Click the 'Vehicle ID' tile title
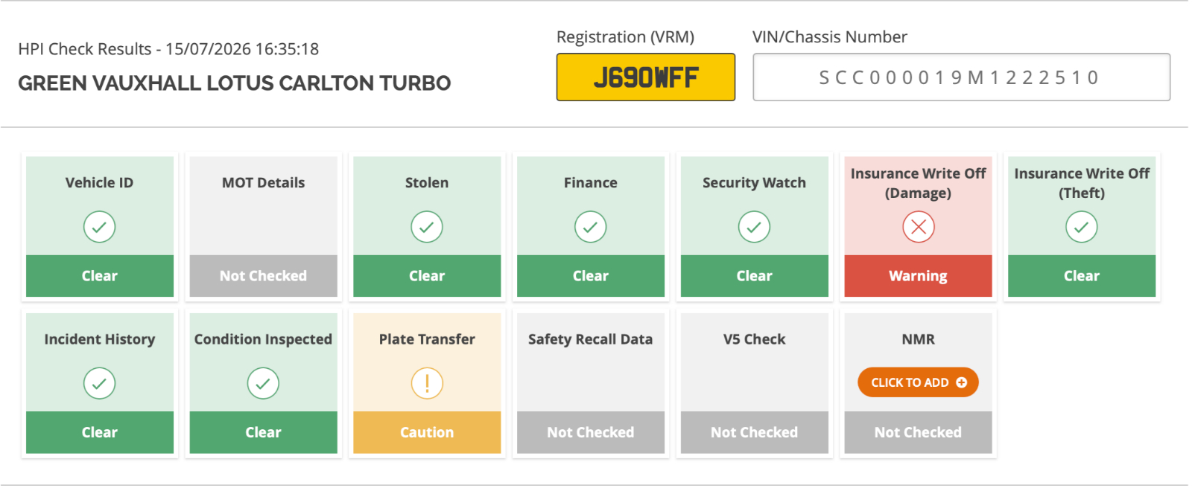 pyautogui.click(x=99, y=182)
